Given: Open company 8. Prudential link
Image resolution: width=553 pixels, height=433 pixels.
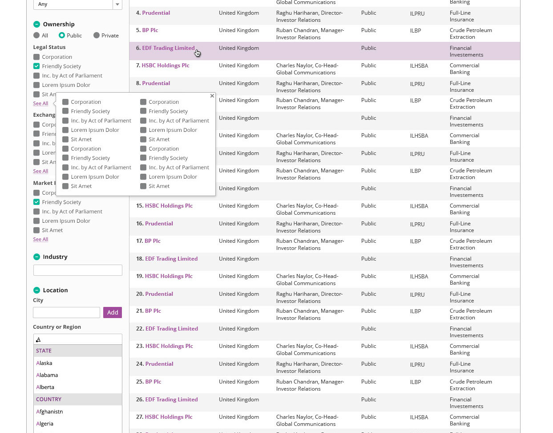Looking at the screenshot, I should pos(156,83).
